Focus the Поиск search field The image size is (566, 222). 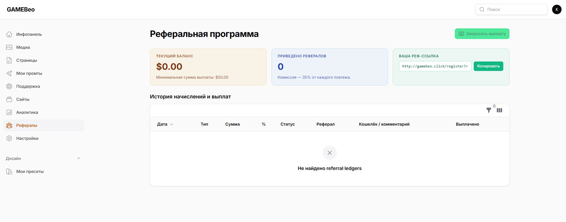(511, 9)
